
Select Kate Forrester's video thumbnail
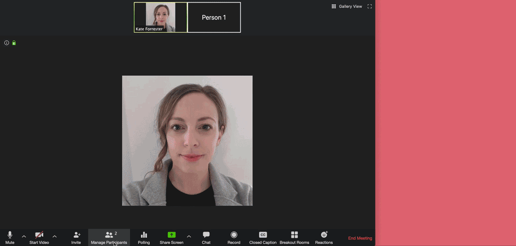160,17
